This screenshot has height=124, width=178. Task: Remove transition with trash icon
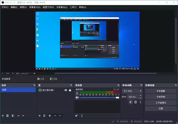click(135, 102)
